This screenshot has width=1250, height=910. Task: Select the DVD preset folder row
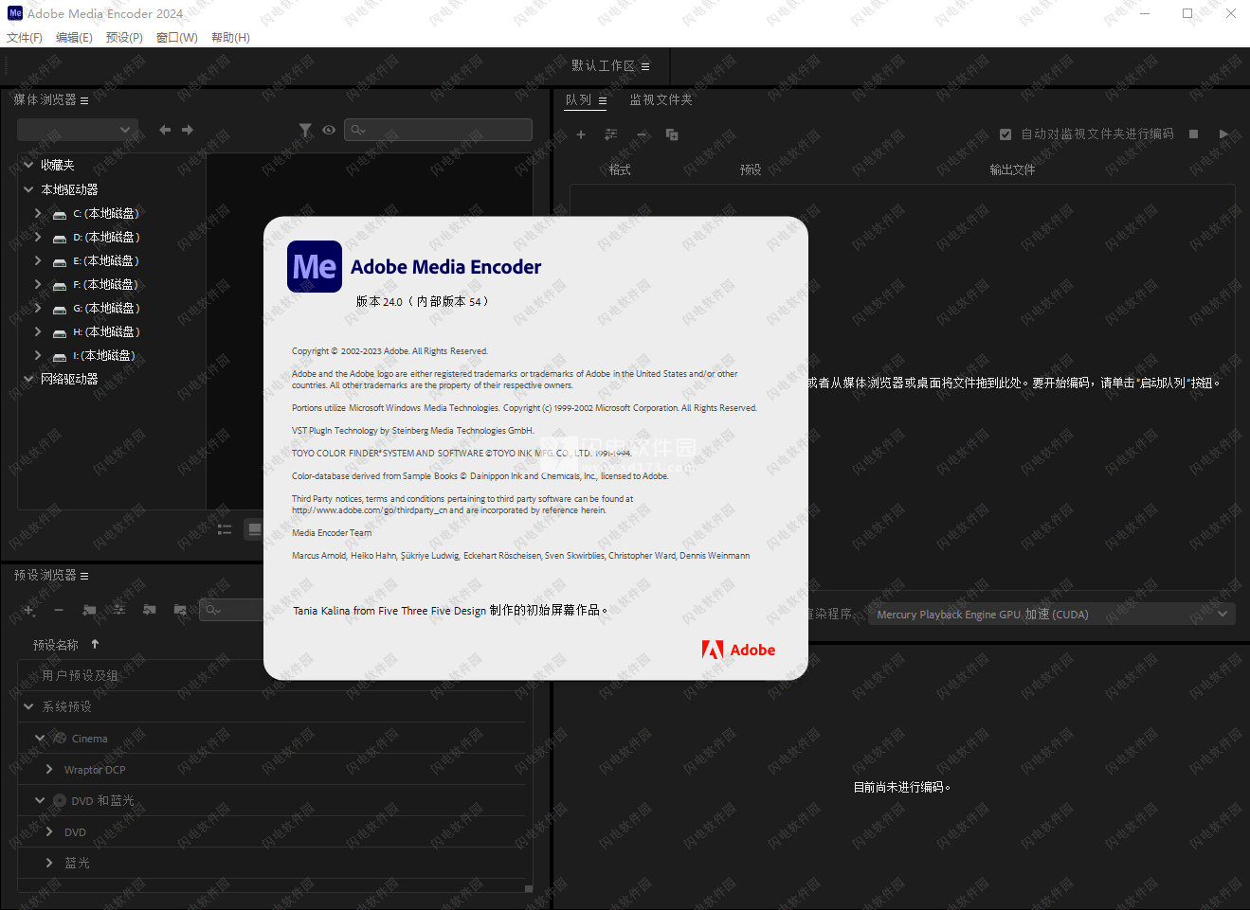[x=271, y=831]
